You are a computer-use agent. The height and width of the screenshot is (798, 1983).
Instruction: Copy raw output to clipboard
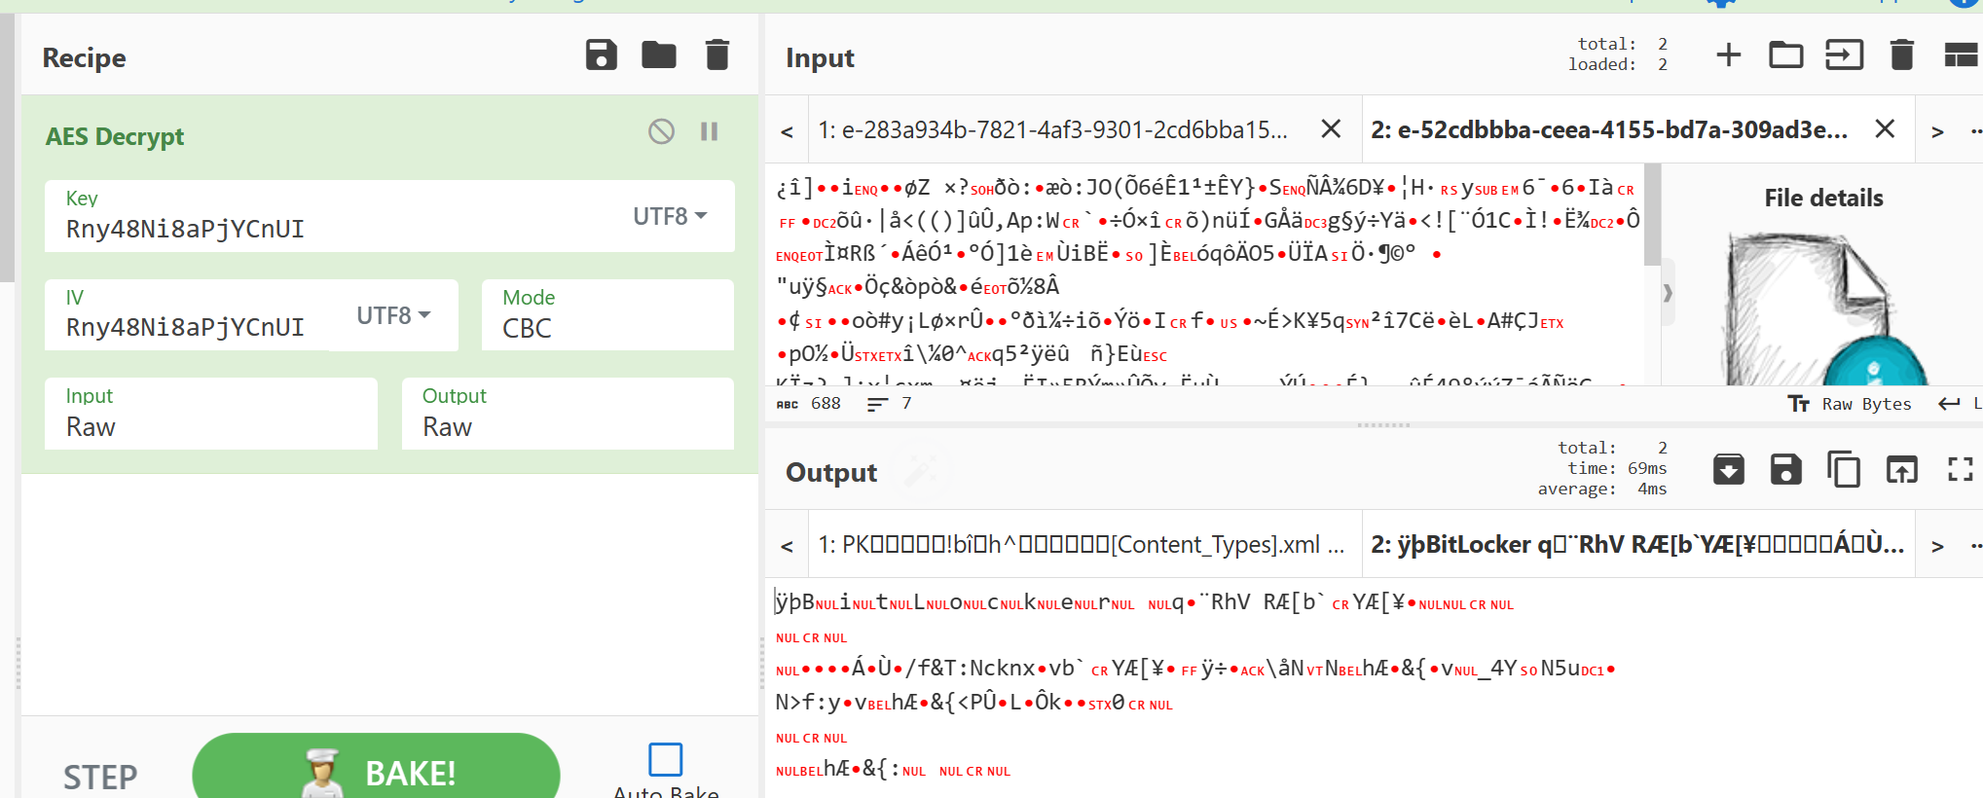pyautogui.click(x=1843, y=469)
